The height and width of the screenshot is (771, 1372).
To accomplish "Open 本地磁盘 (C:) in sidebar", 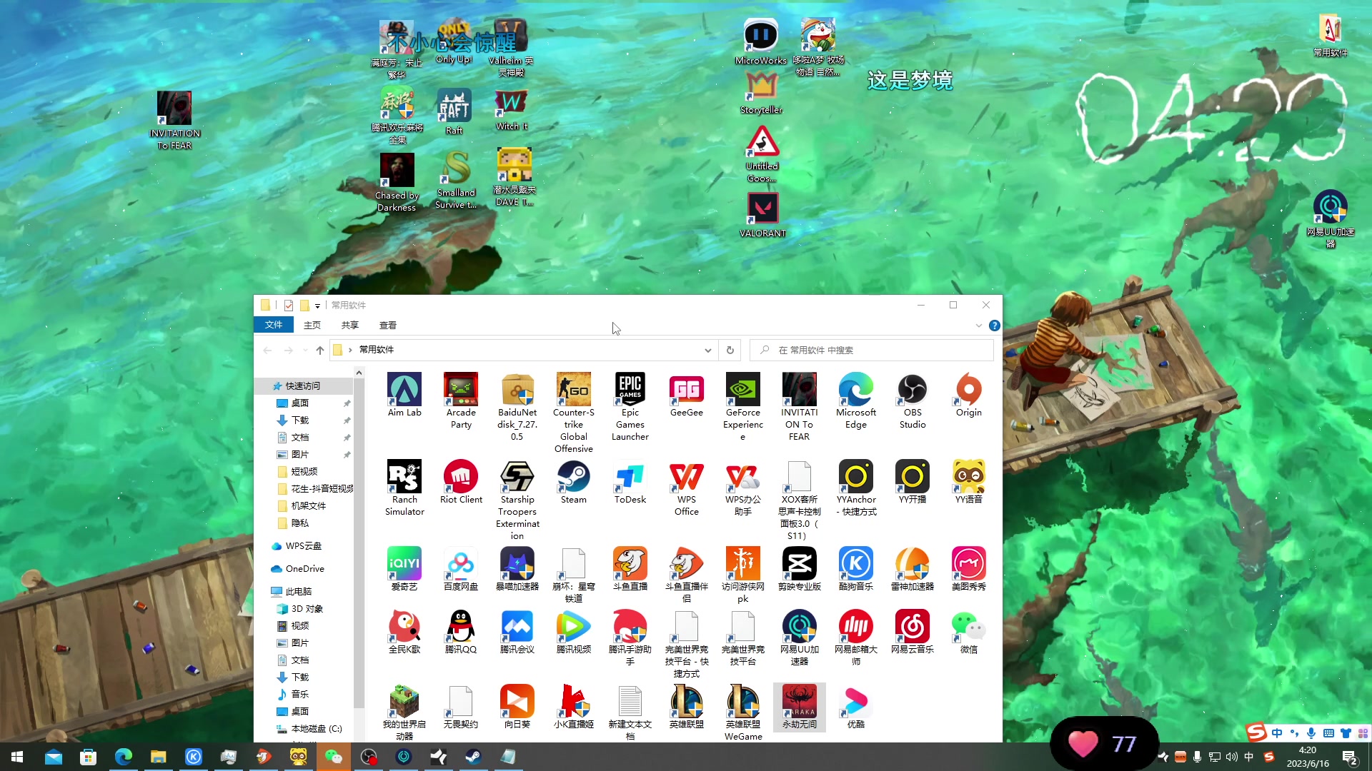I will [x=317, y=728].
